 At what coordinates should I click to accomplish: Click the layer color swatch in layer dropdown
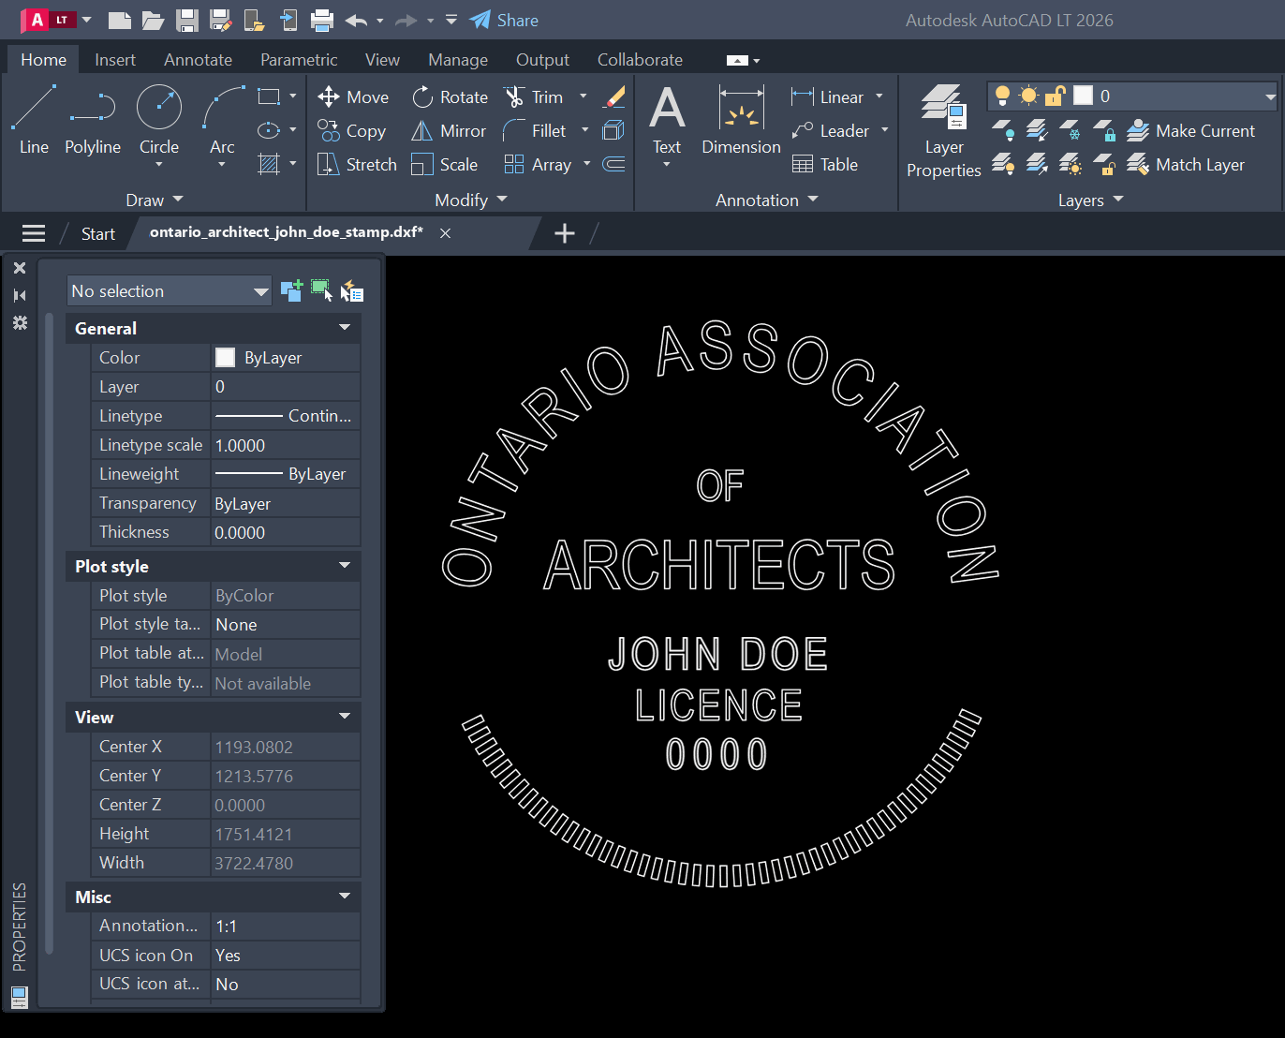tap(1084, 96)
